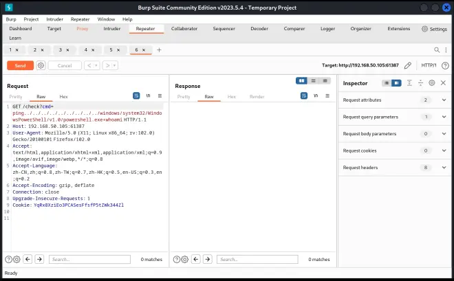Open the history forward dropdown arrow
454x281 pixels.
[113, 65]
